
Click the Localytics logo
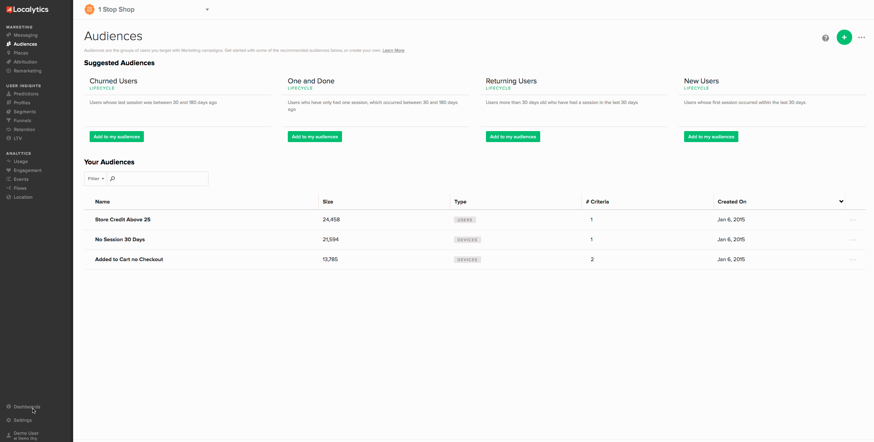pyautogui.click(x=27, y=10)
